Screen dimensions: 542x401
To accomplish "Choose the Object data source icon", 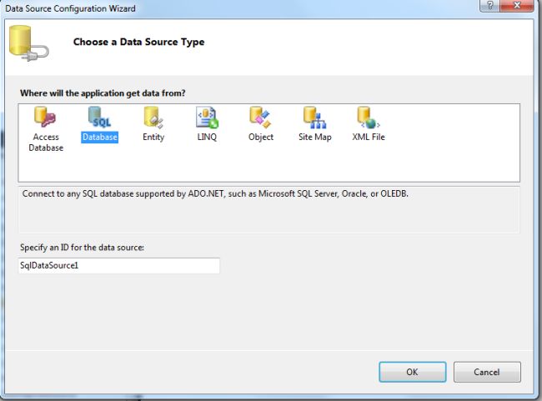I will pos(260,118).
